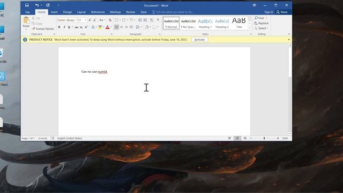This screenshot has width=343, height=193.
Task: Click the Tell me what you want to do box
Action: (173, 12)
